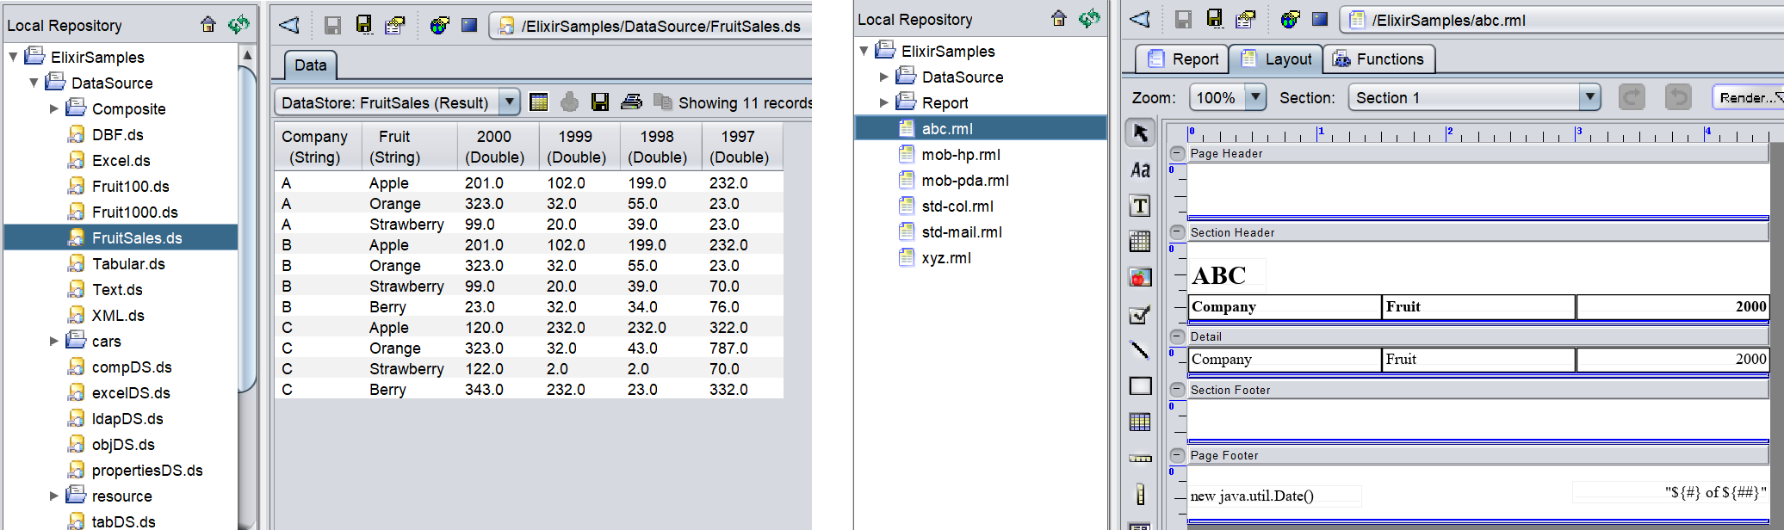This screenshot has width=1784, height=530.
Task: Switch to the Functions tab
Action: coord(1378,59)
